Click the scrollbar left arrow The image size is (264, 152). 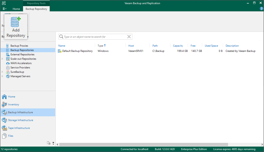[57, 144]
